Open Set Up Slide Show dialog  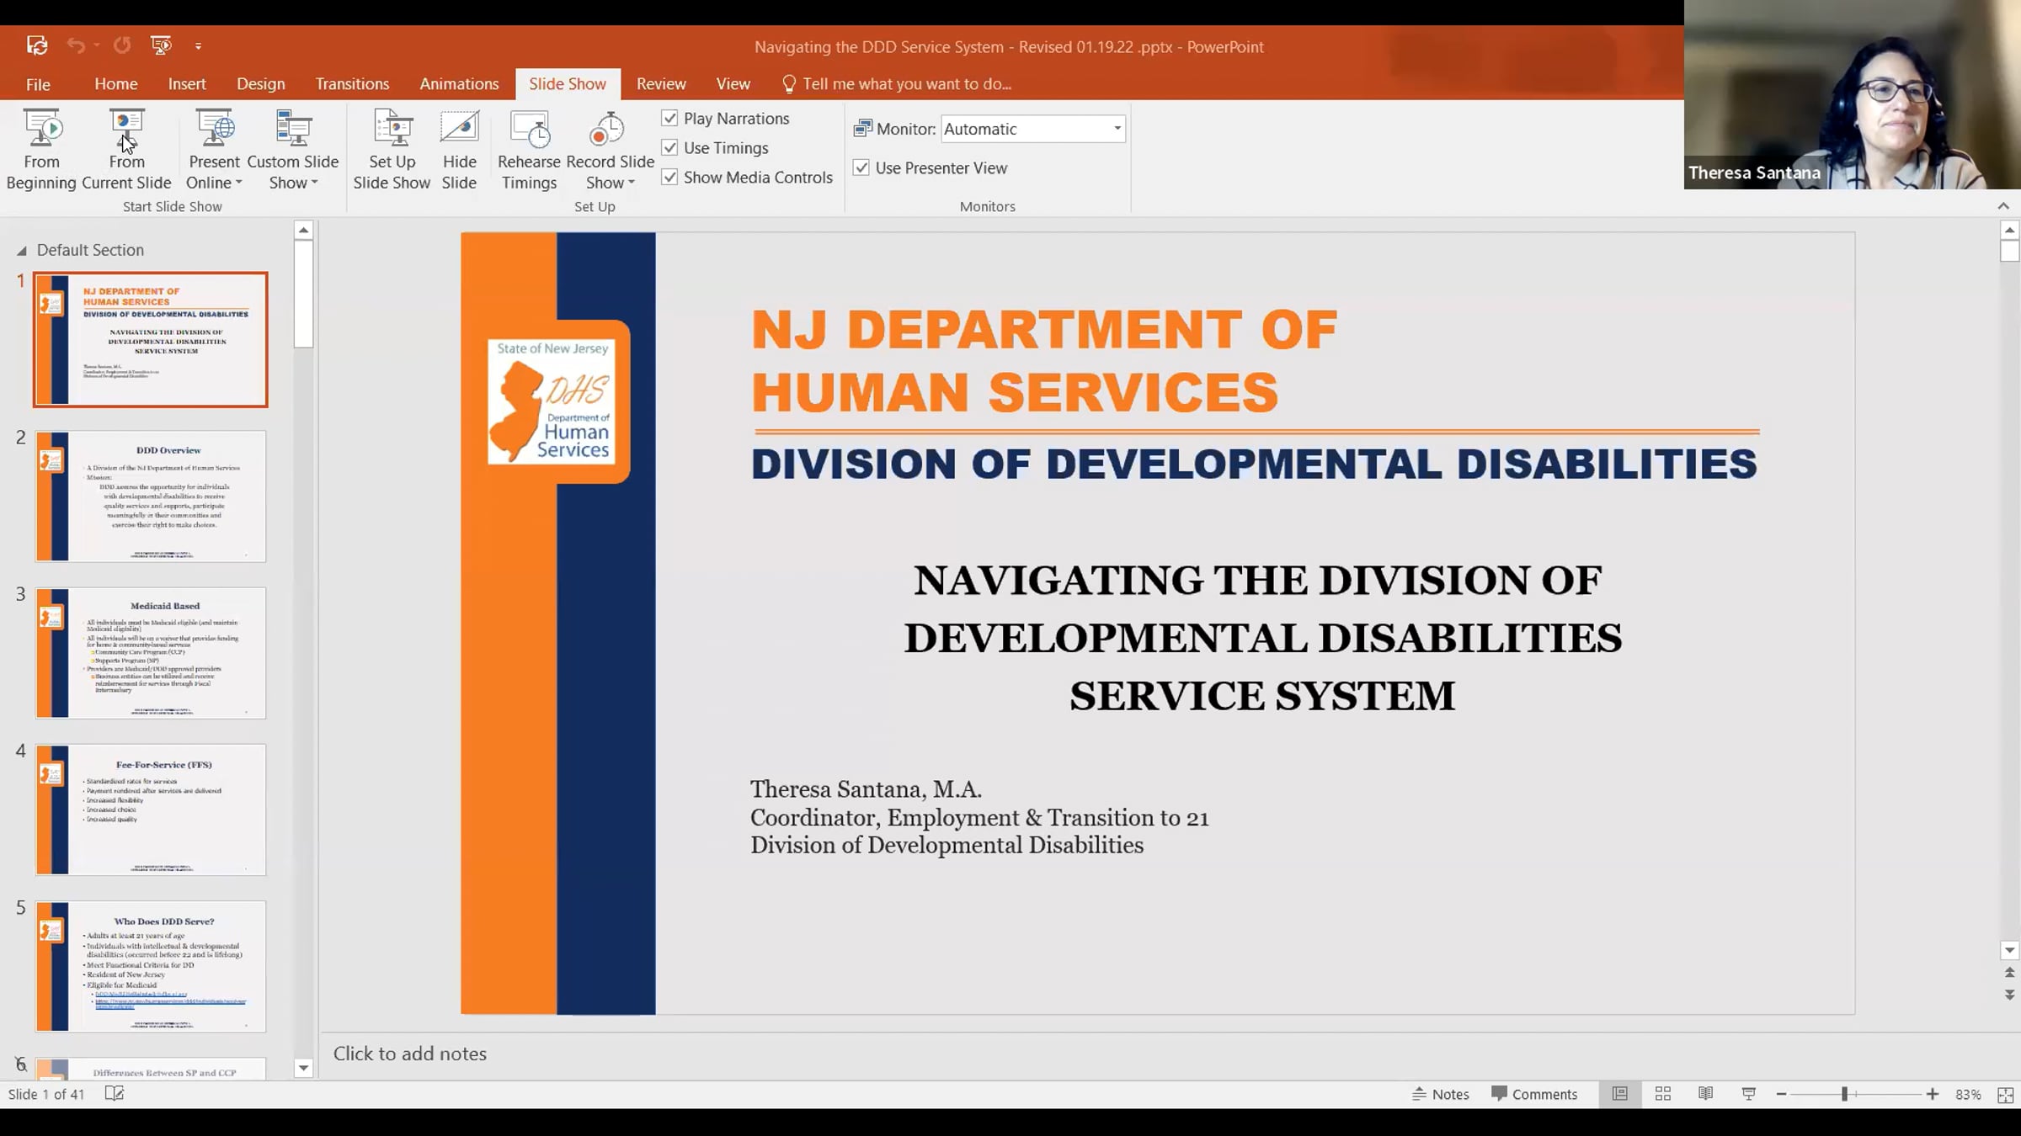pos(392,150)
